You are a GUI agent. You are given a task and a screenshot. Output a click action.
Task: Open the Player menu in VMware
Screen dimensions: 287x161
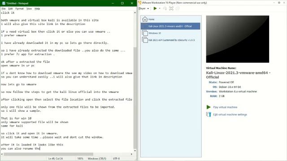[x=143, y=8]
